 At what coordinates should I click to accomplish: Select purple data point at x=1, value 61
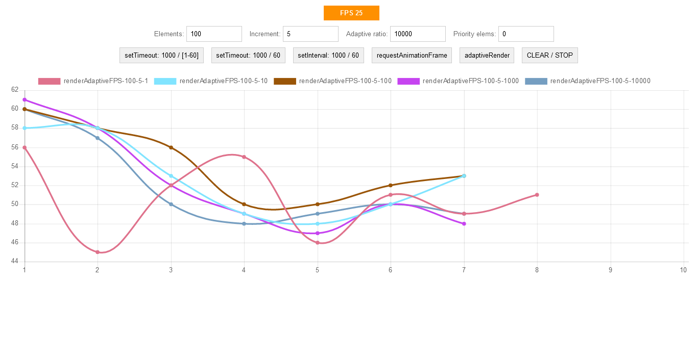[25, 100]
